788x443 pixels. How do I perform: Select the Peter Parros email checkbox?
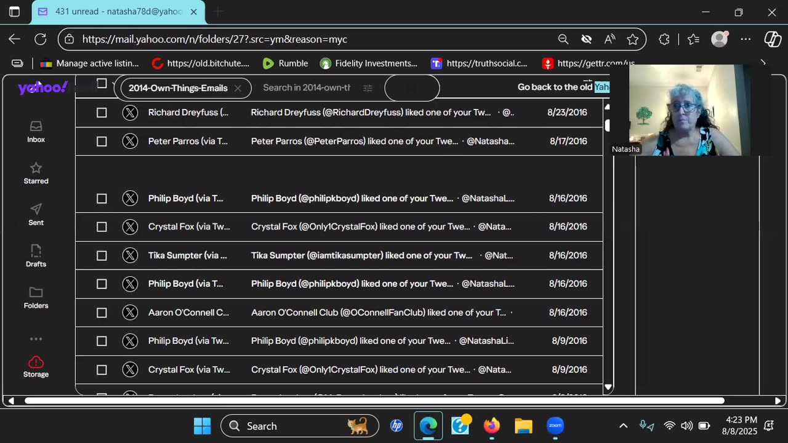point(102,142)
